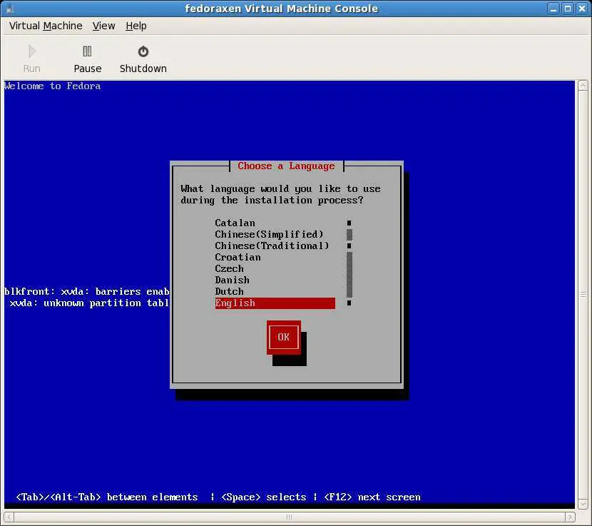Click the console's bottom horizontal scrollbar
The width and height of the screenshot is (592, 526).
coord(285,517)
